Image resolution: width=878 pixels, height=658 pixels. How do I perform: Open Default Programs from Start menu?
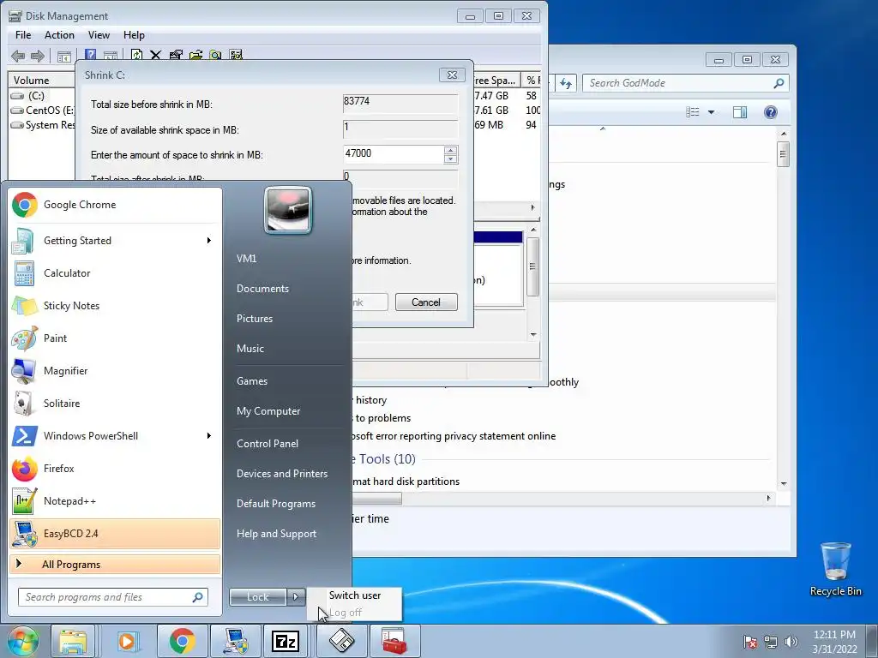click(x=275, y=504)
